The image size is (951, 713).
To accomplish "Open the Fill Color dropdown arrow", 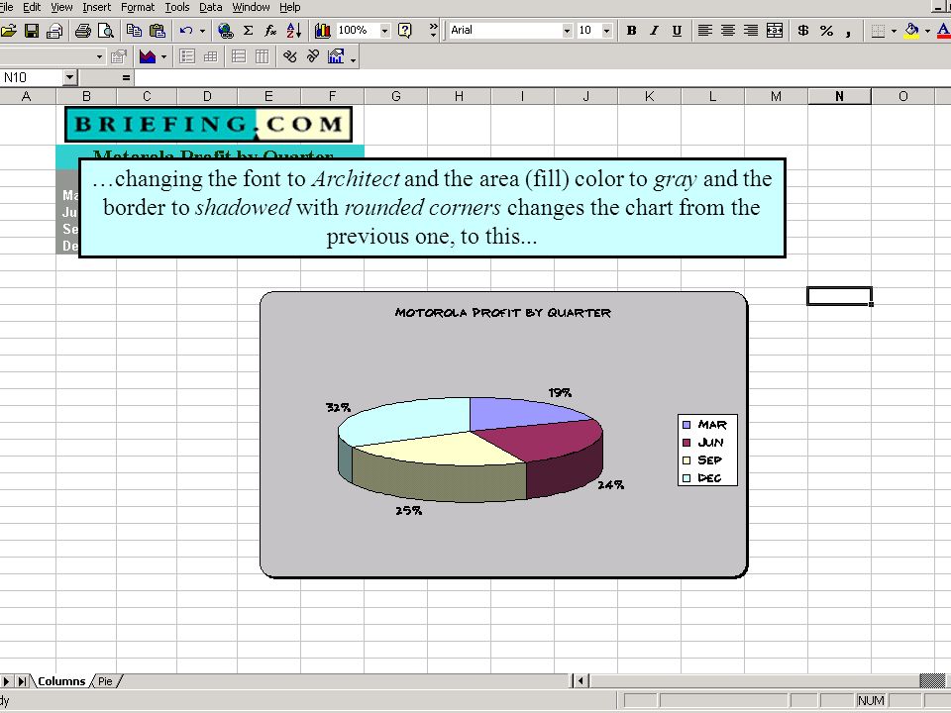I will [927, 31].
